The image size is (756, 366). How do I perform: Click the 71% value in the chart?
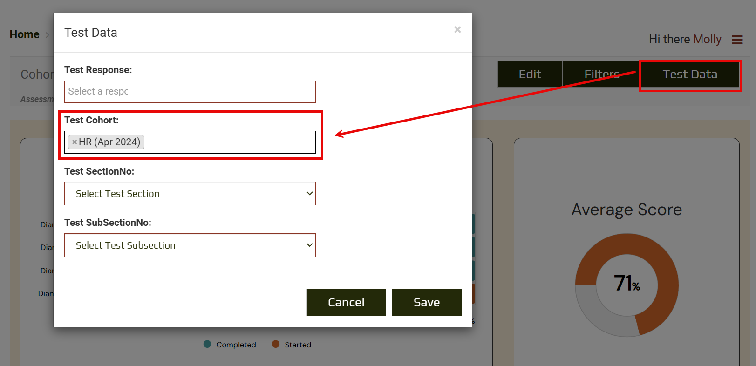coord(627,284)
